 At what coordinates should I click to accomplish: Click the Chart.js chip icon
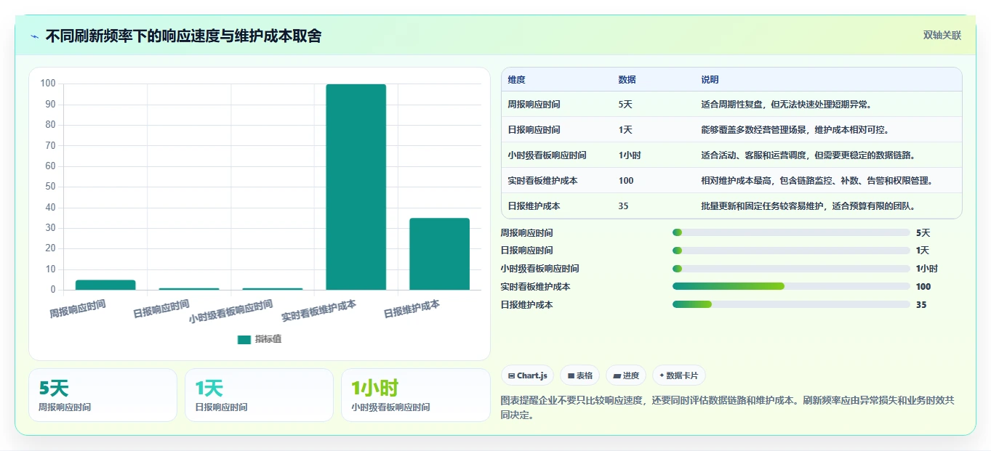(512, 375)
